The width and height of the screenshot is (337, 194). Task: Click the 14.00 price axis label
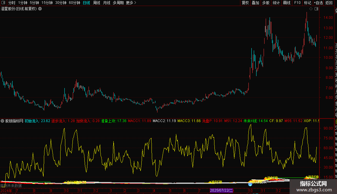328,18
